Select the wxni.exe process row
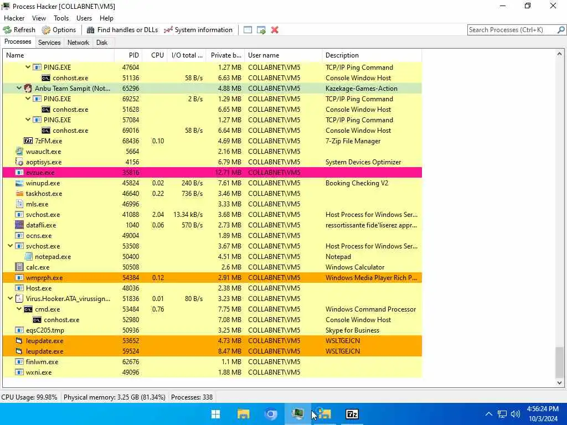Image resolution: width=567 pixels, height=425 pixels. click(212, 372)
